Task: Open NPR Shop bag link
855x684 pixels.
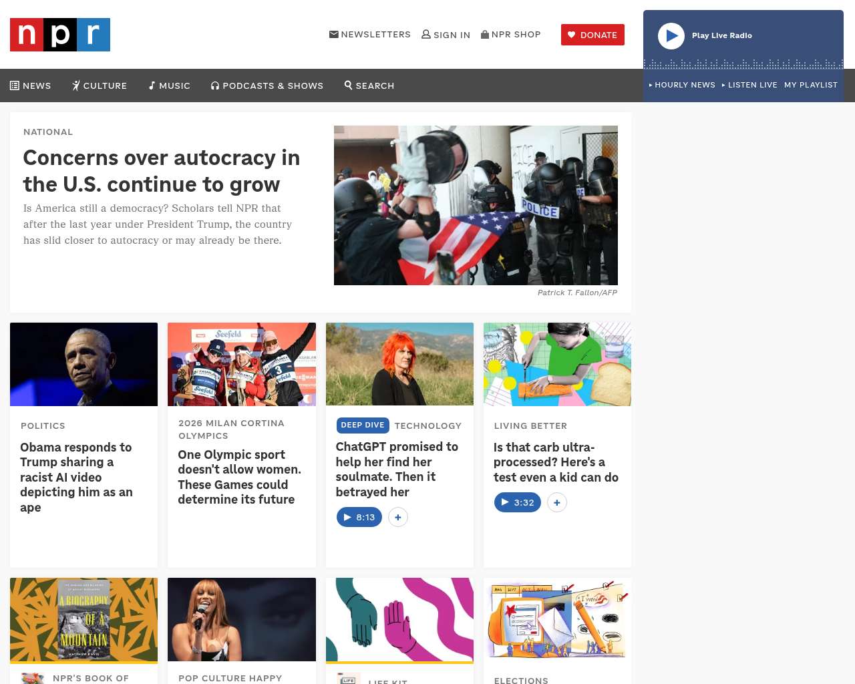Action: point(511,35)
